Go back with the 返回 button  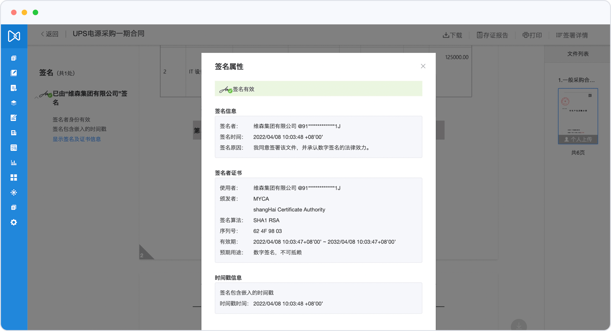[x=49, y=34]
